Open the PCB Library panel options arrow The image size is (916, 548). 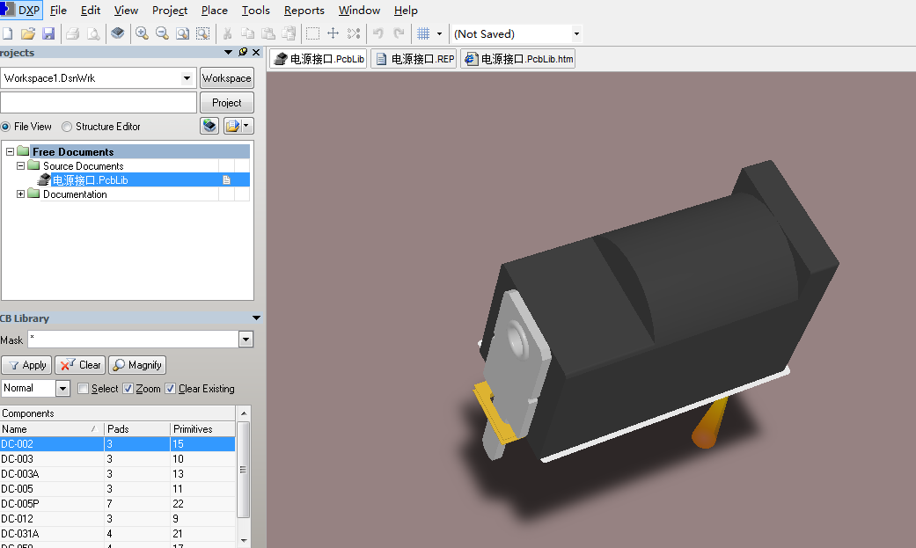point(256,318)
